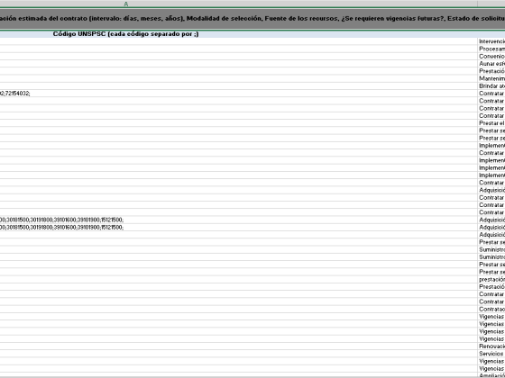Viewport: 505px width, 378px height.
Task: Select the Código UNSPSC header cell
Action: 238,34
